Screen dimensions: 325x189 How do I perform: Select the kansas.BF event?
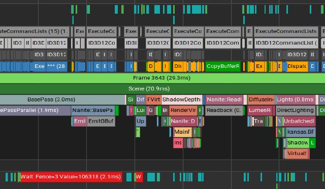301,132
